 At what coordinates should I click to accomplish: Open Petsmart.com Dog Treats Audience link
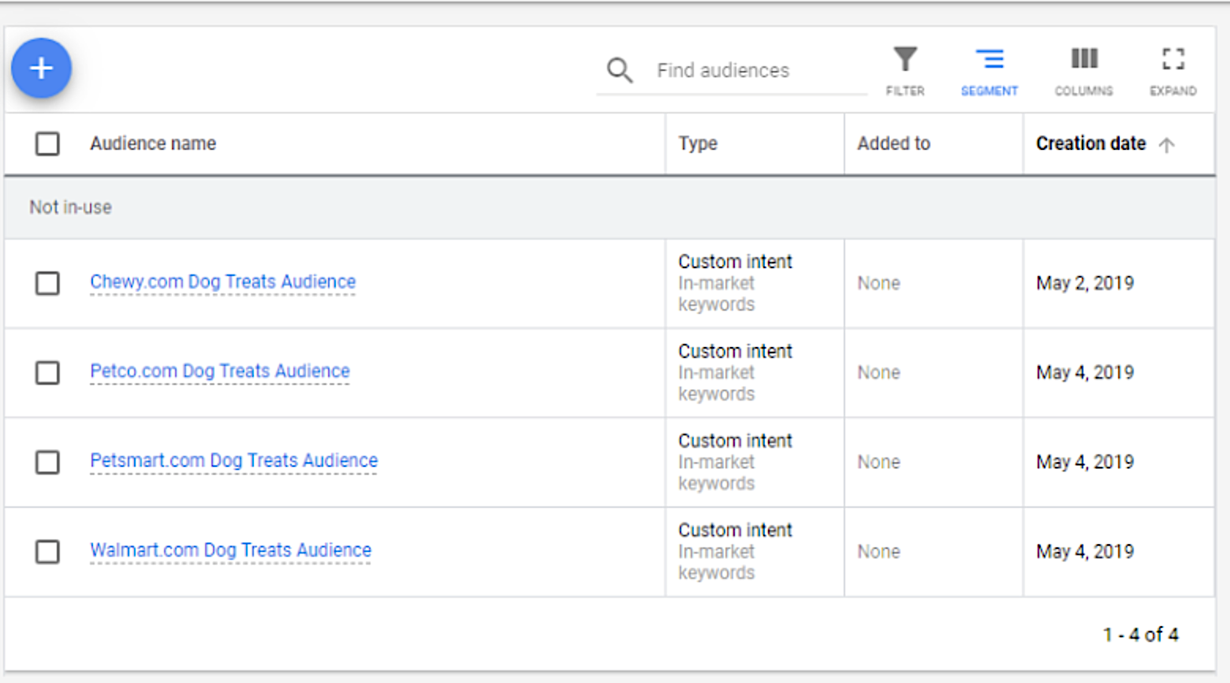[x=233, y=460]
